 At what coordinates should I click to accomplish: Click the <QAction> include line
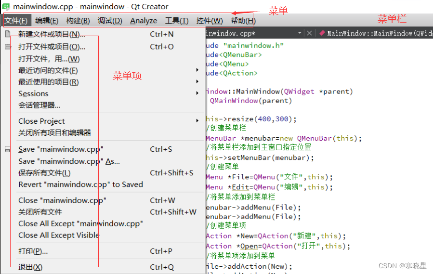tap(232, 73)
